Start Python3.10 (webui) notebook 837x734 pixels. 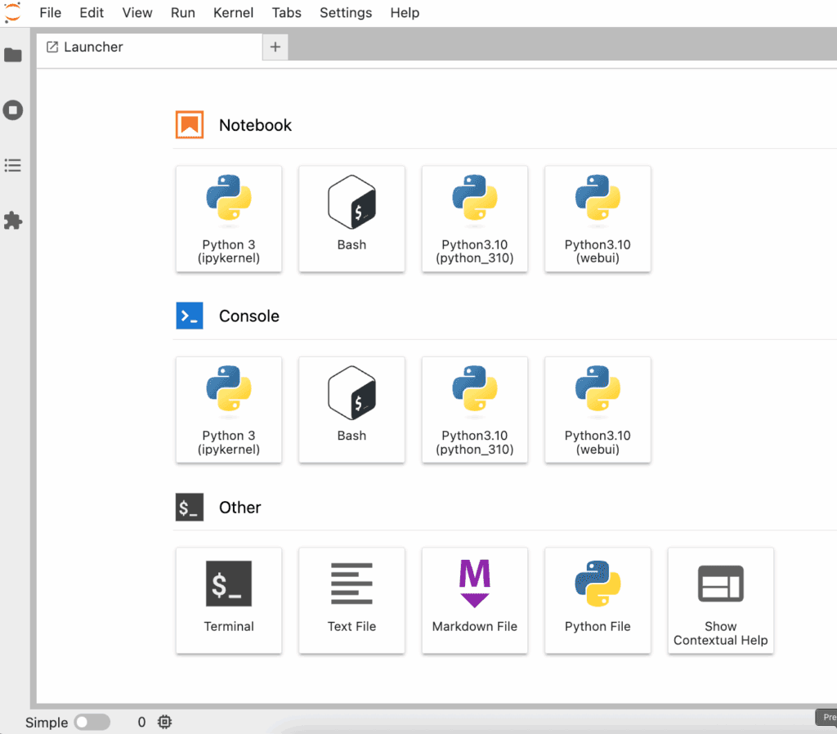[x=598, y=218]
